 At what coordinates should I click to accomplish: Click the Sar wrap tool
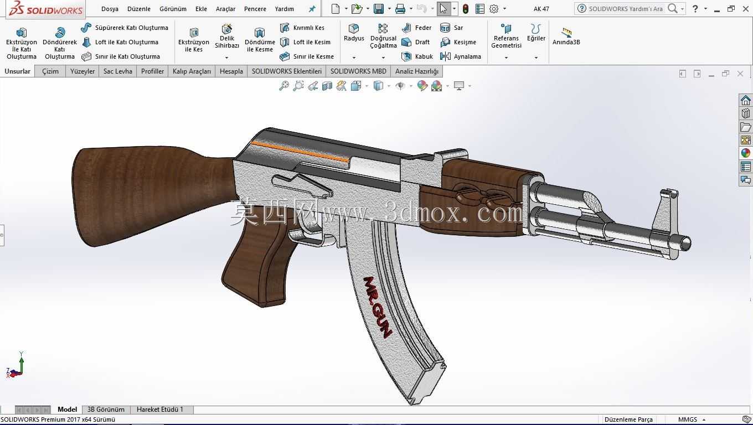pos(452,28)
